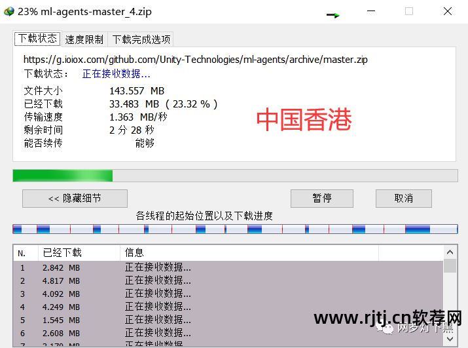This screenshot has height=348, width=468.
Task: Click the green download progress bar
Action: 235,176
